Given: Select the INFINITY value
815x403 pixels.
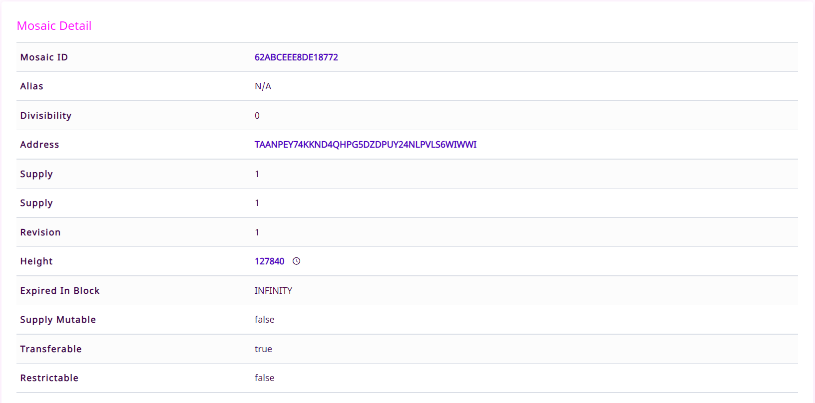Looking at the screenshot, I should click(273, 291).
